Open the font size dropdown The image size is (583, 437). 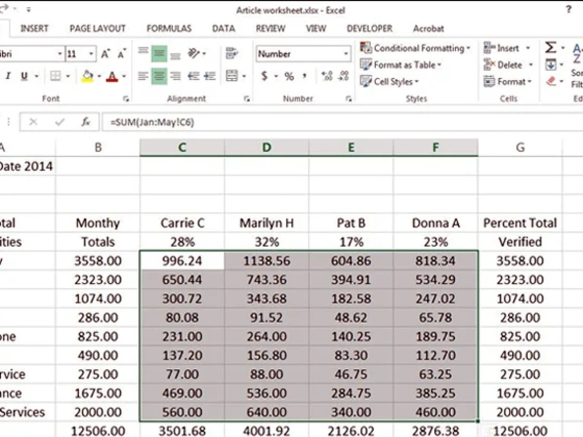[x=91, y=54]
